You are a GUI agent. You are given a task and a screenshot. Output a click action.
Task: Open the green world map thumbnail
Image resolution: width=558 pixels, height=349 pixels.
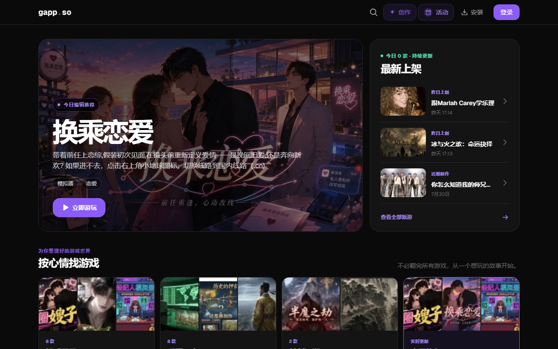point(180,304)
